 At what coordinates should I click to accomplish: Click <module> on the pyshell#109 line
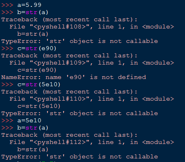click(158, 63)
